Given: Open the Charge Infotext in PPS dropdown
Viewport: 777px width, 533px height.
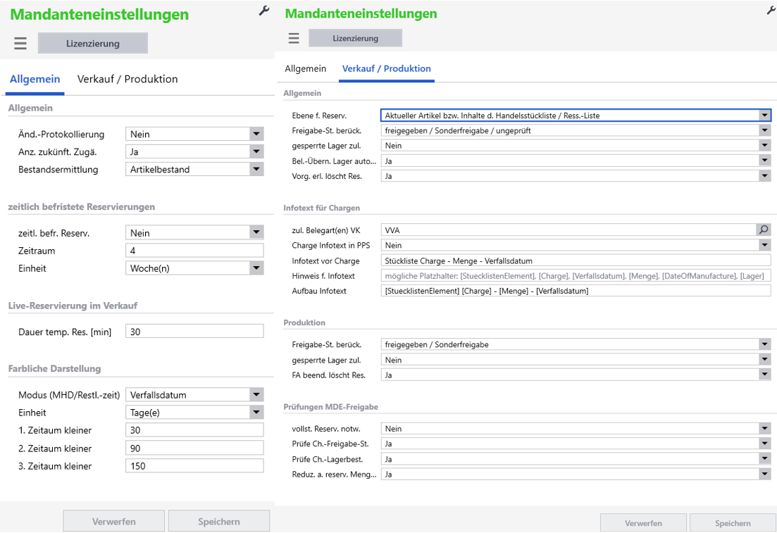Looking at the screenshot, I should pos(764,245).
